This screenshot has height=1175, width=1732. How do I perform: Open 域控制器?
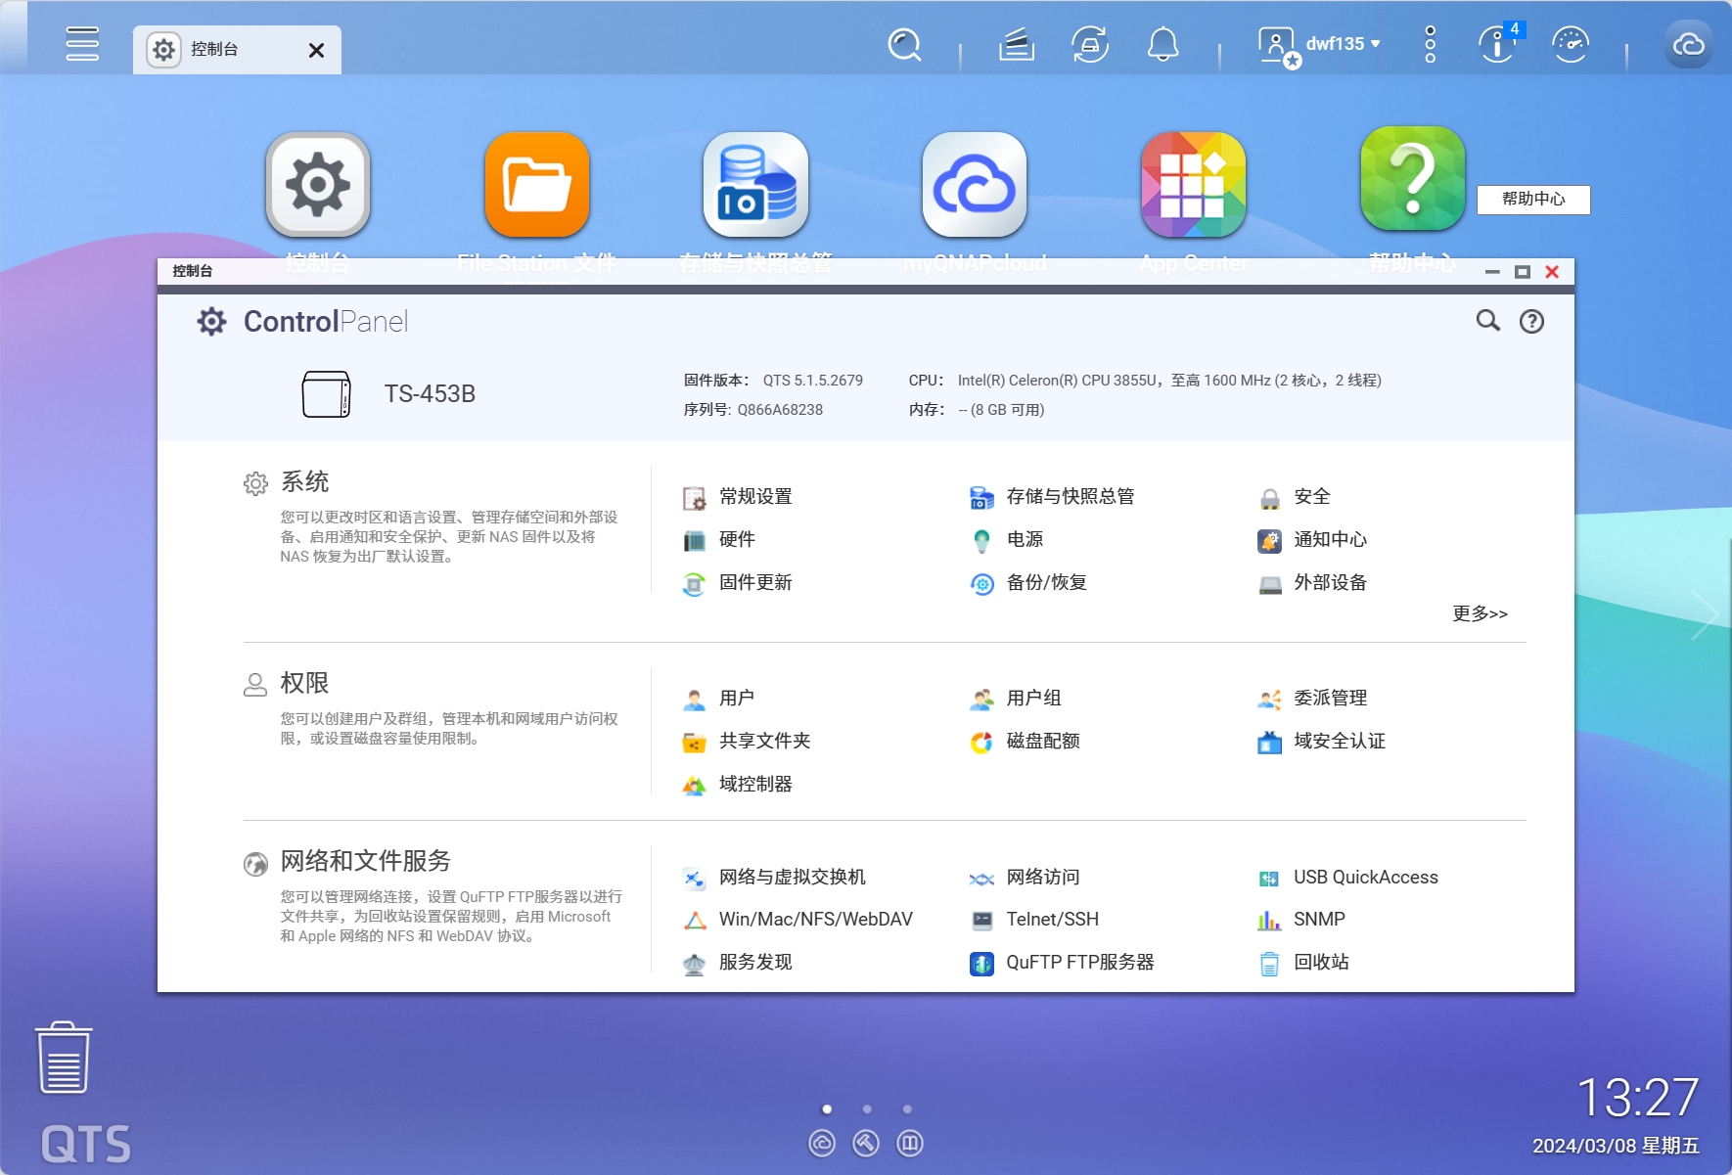(x=738, y=785)
